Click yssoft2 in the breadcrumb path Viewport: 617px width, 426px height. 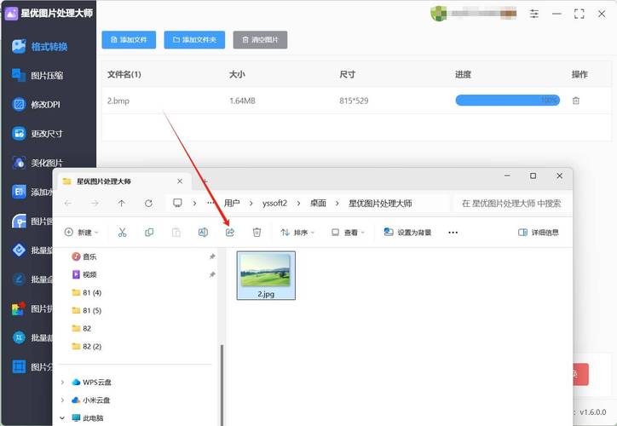[274, 204]
